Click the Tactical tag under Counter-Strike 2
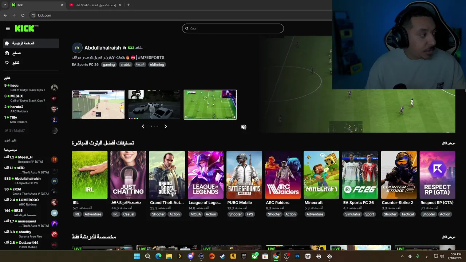466x262 pixels. click(x=407, y=214)
